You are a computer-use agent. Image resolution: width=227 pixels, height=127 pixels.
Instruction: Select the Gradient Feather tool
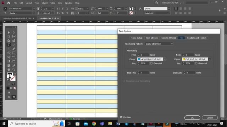(x=14, y=61)
